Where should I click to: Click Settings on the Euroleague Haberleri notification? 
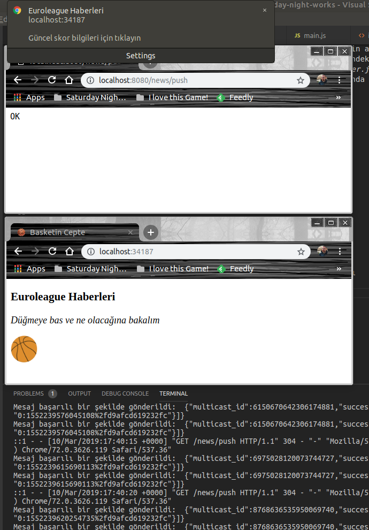[141, 56]
